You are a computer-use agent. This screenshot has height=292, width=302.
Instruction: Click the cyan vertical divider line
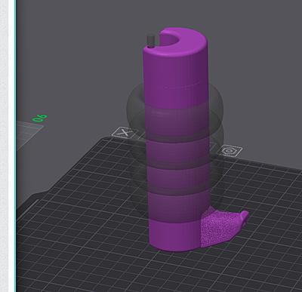point(15,146)
